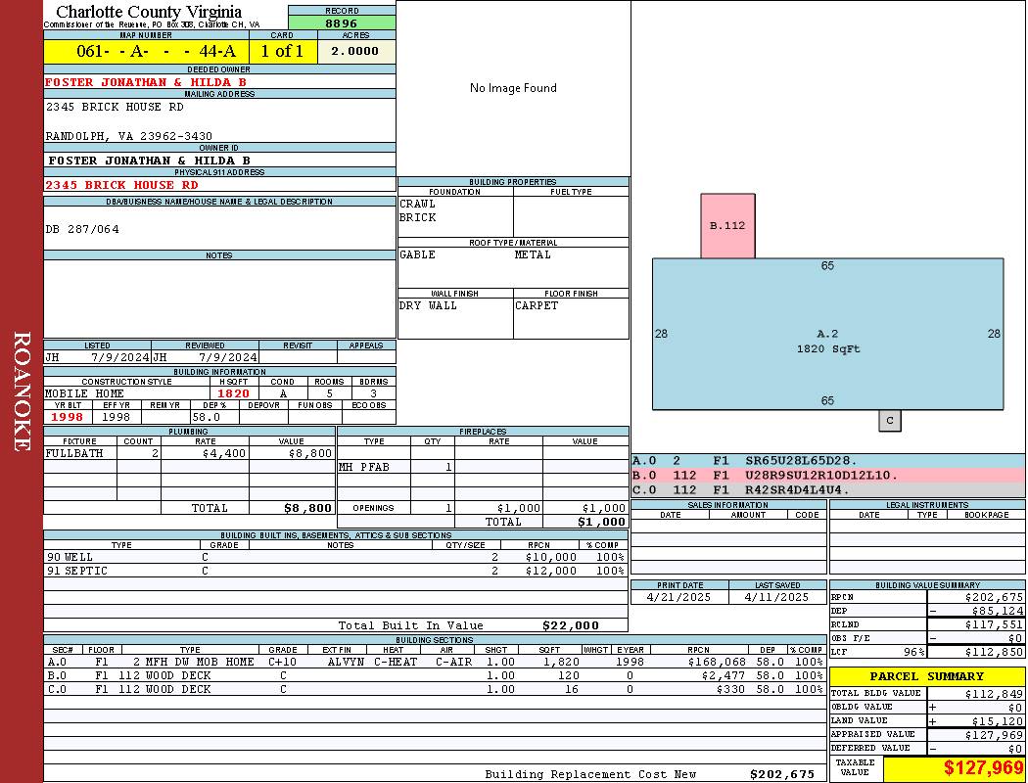This screenshot has height=783, width=1028.
Task: Click the physical 911 address in red
Action: 121,185
